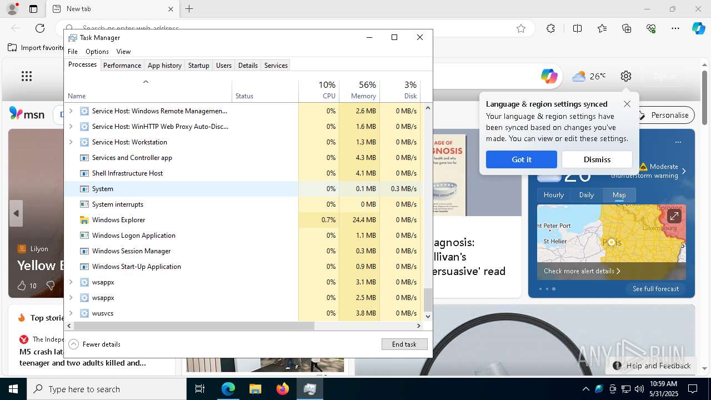The width and height of the screenshot is (711, 400).
Task: Open Edge extensions puzzle icon
Action: [x=550, y=28]
